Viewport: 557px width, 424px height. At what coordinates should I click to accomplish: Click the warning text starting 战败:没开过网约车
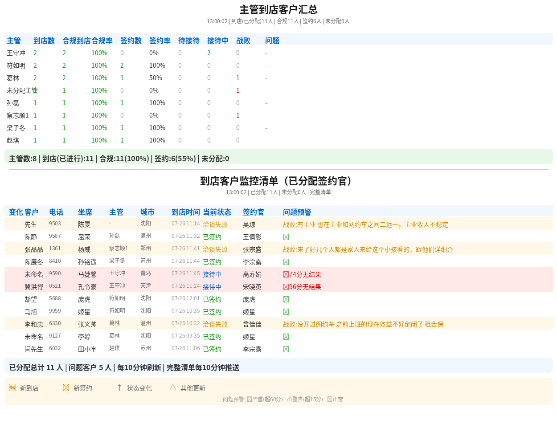pyautogui.click(x=363, y=324)
